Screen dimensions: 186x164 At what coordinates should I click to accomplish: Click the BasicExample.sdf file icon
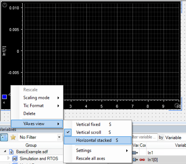click(12, 152)
